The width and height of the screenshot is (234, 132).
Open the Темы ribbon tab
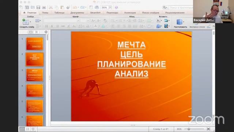coord(45,13)
